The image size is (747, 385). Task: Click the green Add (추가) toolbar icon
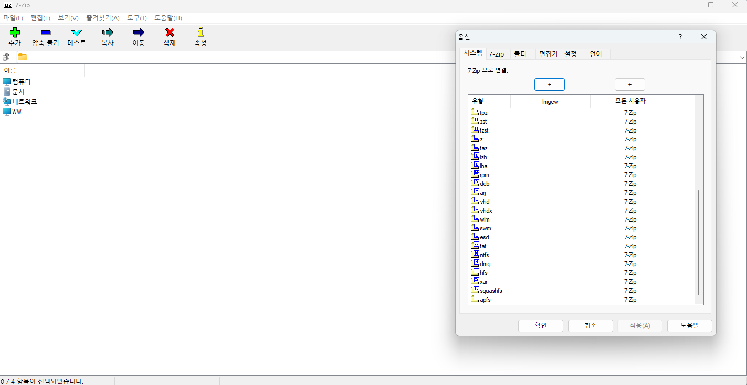15,32
